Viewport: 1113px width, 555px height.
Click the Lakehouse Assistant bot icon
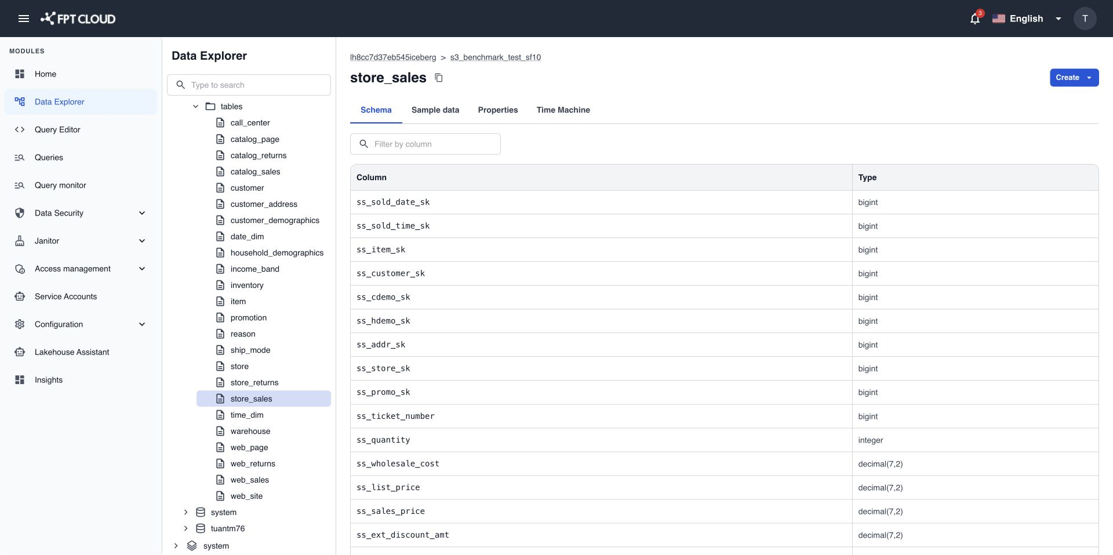(20, 352)
